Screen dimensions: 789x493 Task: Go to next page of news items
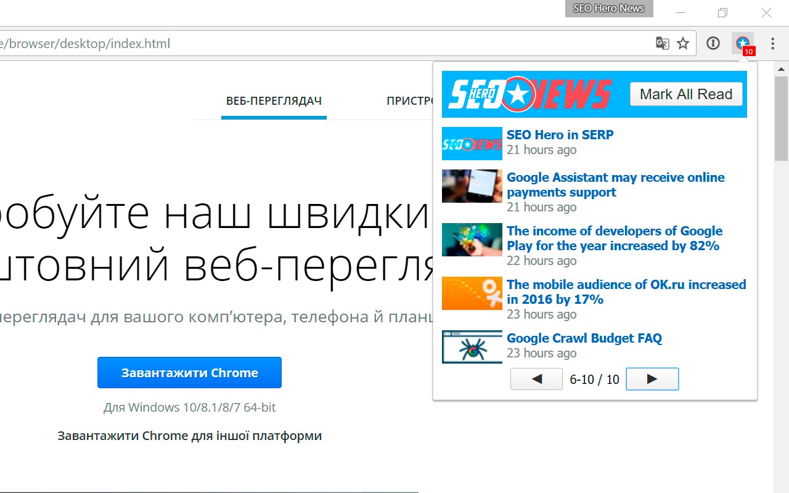(x=652, y=379)
